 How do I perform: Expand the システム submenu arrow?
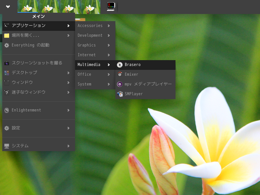[x=68, y=146]
